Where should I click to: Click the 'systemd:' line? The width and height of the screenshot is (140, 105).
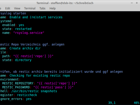coord(6,21)
